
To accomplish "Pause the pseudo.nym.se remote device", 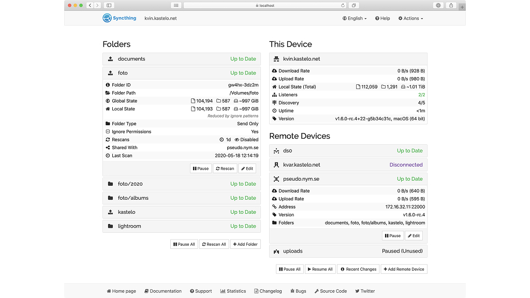I will click(392, 235).
